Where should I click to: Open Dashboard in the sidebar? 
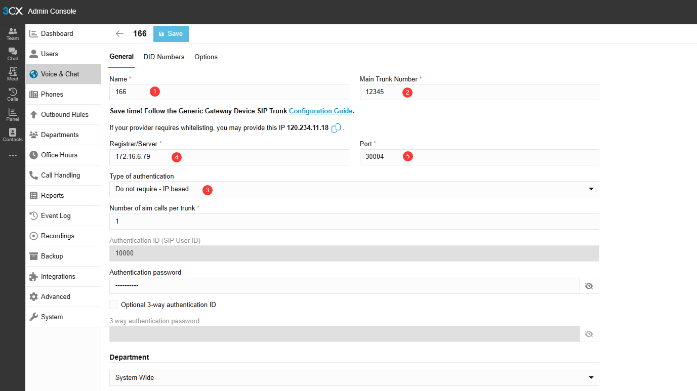(x=63, y=34)
